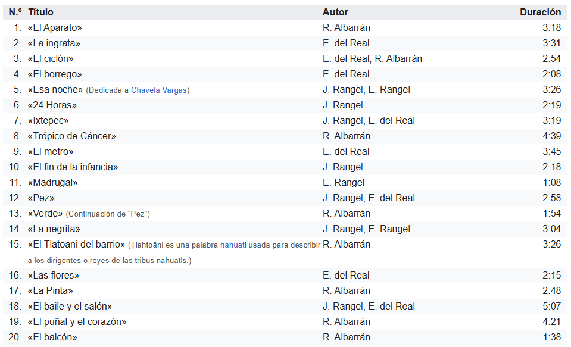This screenshot has height=347, width=571.
Task: Click author E. Rangel for Madrugal
Action: tap(344, 182)
